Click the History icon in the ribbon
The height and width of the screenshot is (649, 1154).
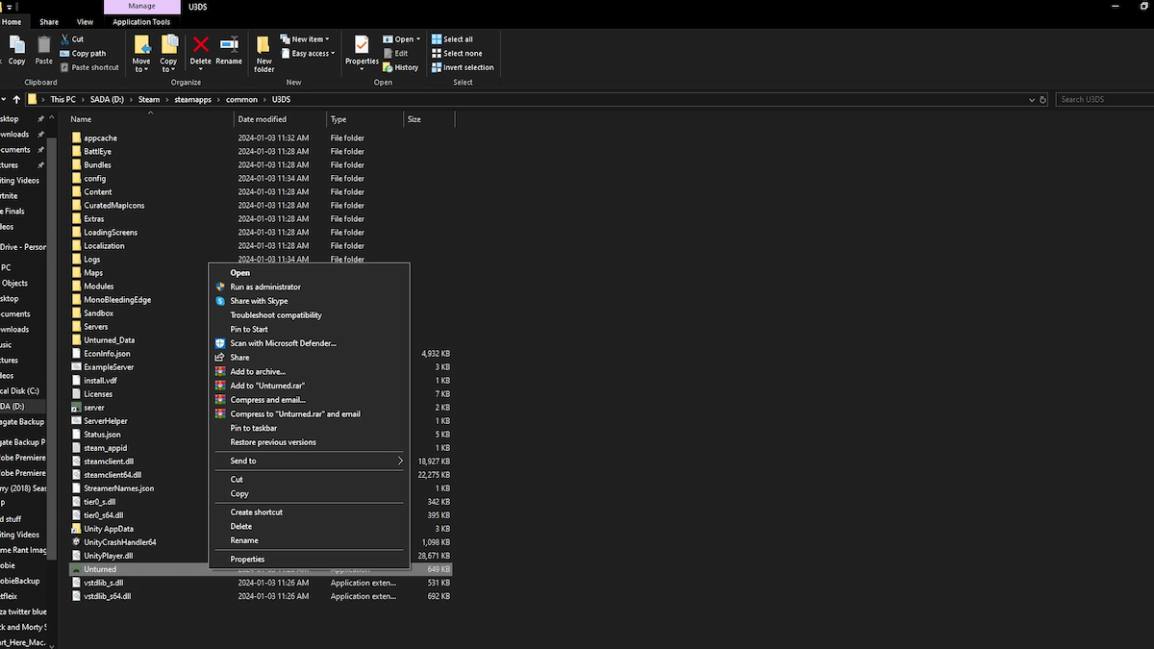point(401,67)
